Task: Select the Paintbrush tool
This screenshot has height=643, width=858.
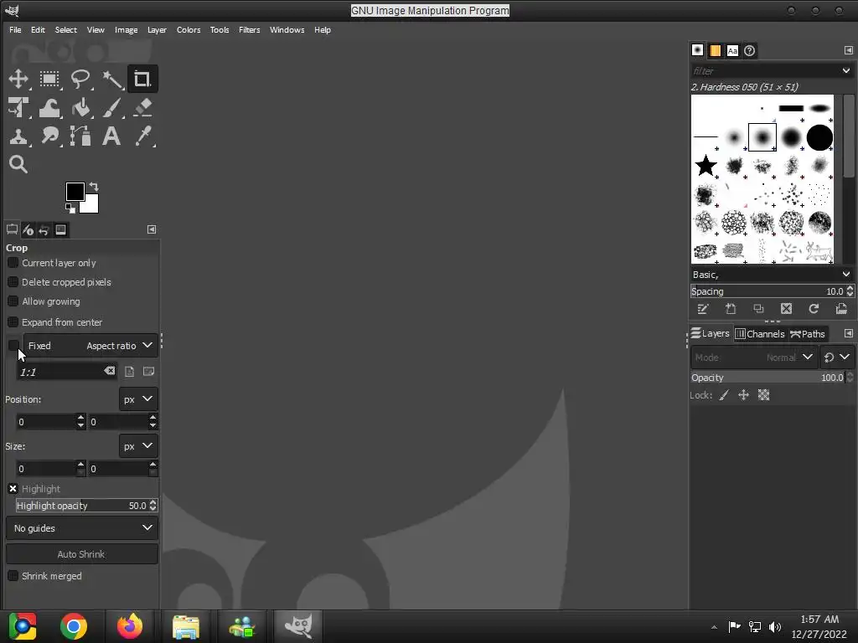Action: (x=111, y=107)
